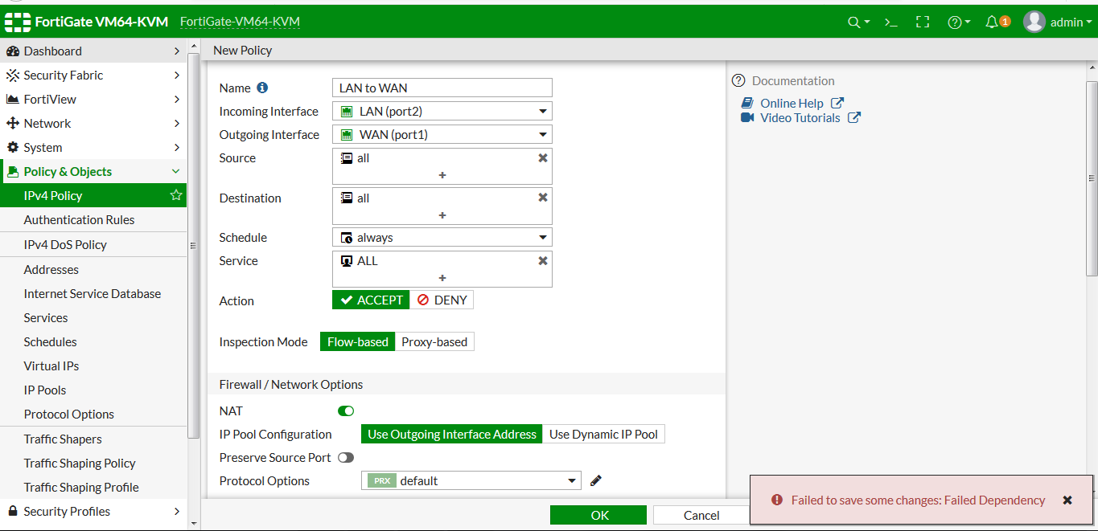Image resolution: width=1098 pixels, height=531 pixels.
Task: Toggle Preserve Source Port switch
Action: (x=346, y=457)
